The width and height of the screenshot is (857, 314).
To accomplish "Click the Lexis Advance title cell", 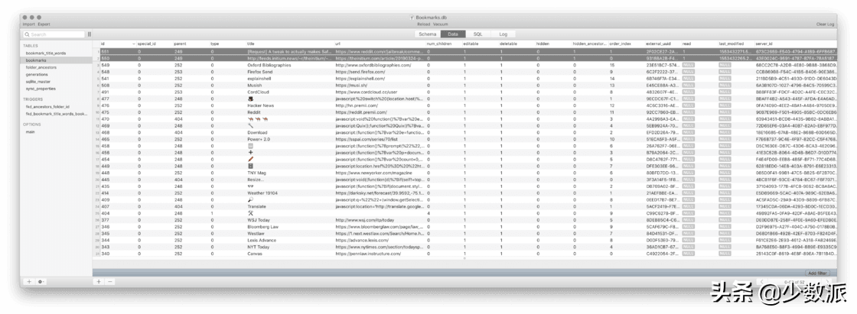I will point(262,241).
